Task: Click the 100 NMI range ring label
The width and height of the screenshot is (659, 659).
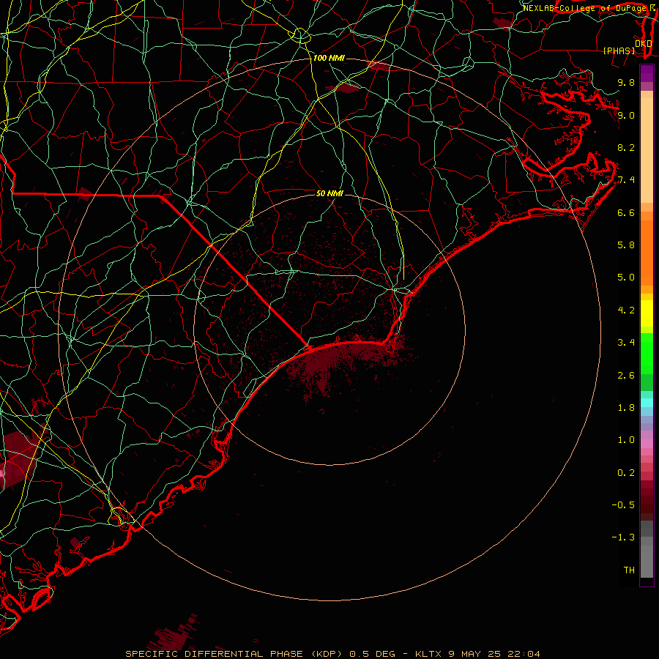Action: (x=329, y=58)
